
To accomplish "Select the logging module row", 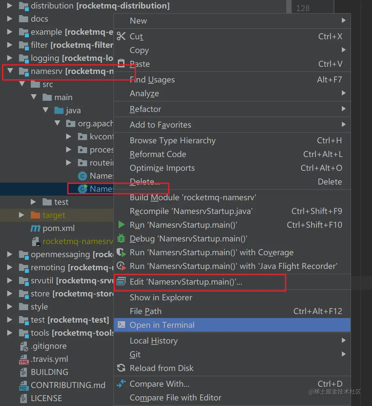I will tap(57, 58).
